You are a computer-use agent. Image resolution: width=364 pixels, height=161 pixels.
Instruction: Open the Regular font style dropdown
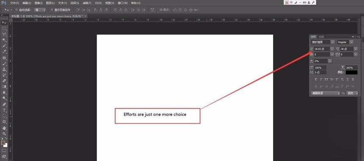pos(345,42)
